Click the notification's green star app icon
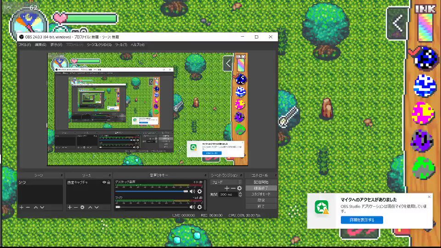Screen dimensions: 441x248 (x=322, y=207)
